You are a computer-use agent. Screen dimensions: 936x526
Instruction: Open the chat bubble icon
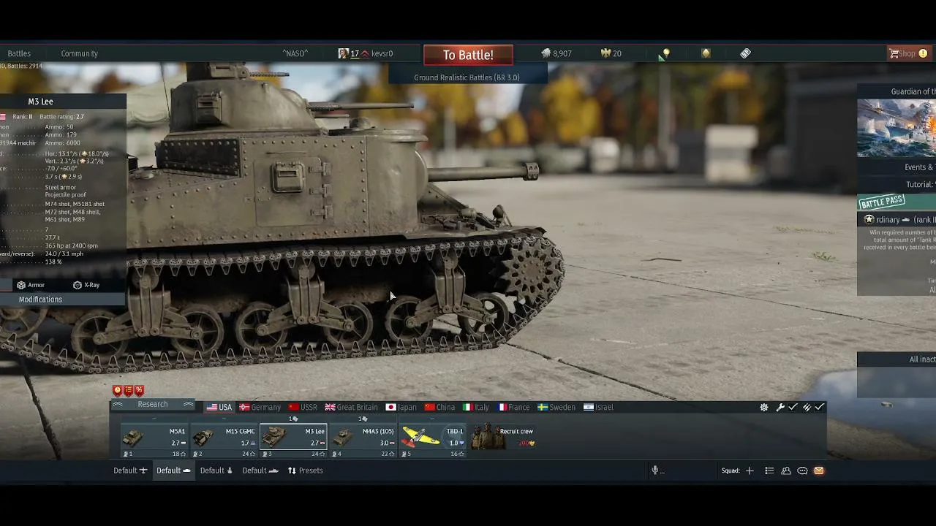(x=802, y=470)
